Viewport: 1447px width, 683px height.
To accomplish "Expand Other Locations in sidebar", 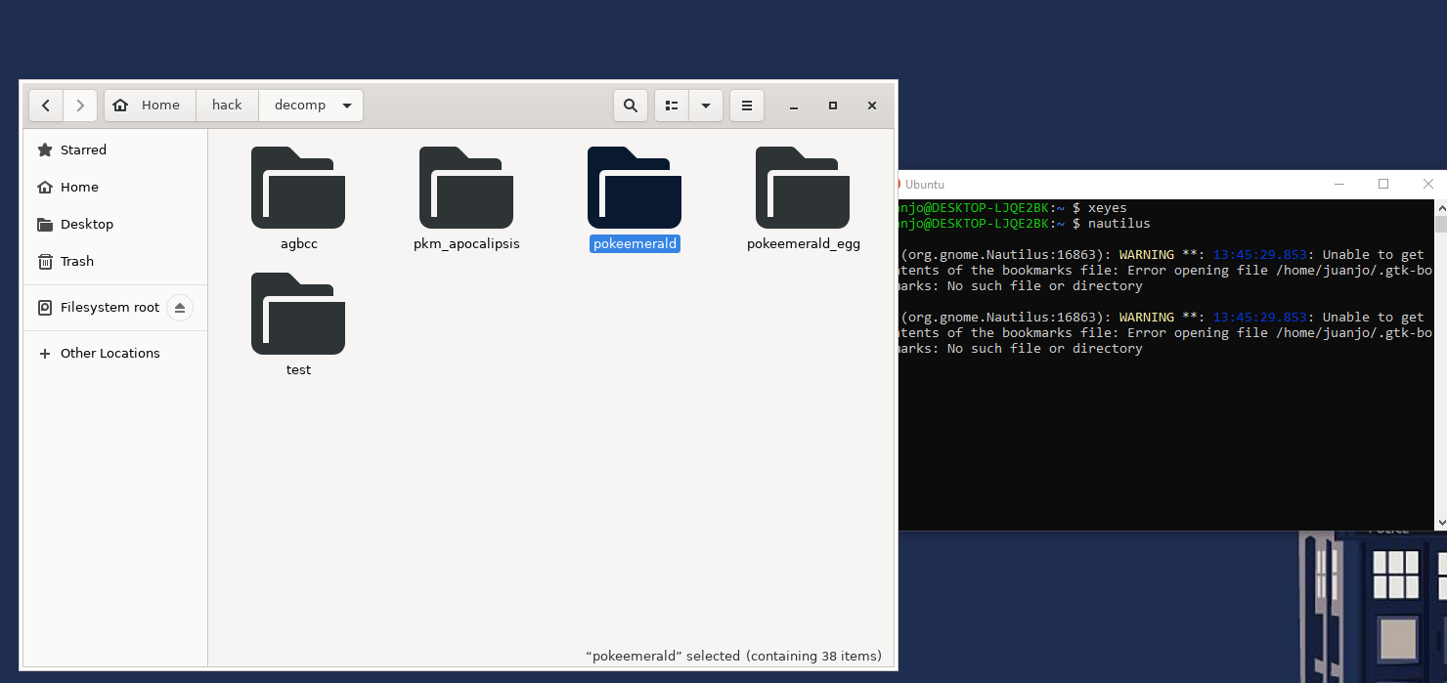I will coord(110,353).
